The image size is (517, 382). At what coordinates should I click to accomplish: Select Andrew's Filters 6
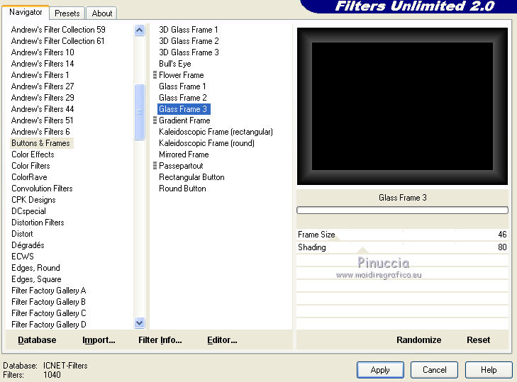[40, 132]
